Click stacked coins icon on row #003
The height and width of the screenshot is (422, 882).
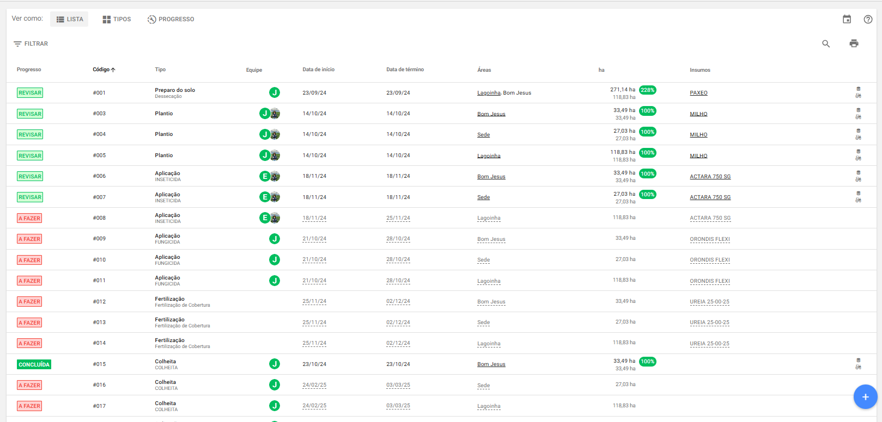858,110
